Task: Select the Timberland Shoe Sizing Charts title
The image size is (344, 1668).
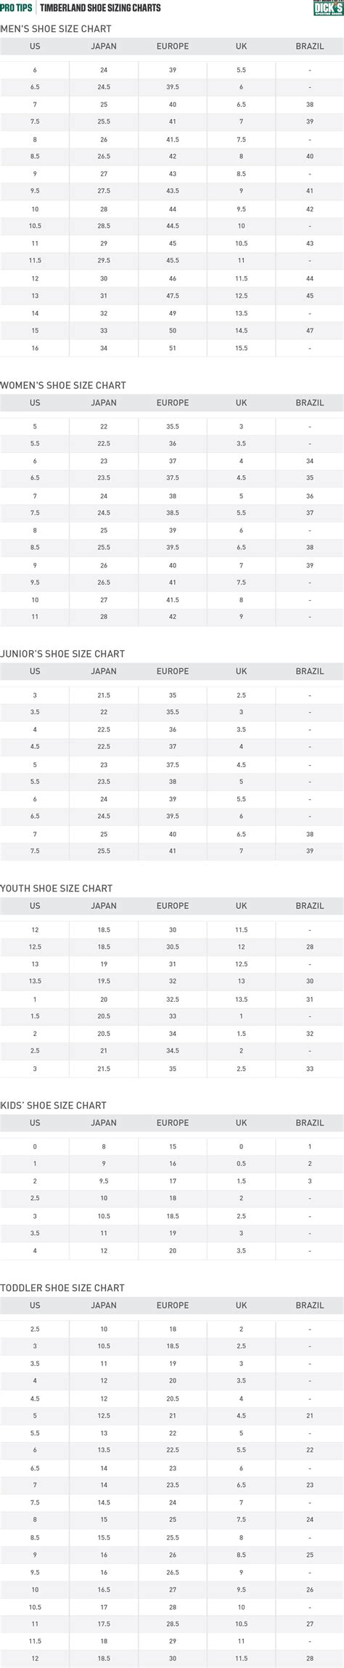Action: tap(101, 8)
